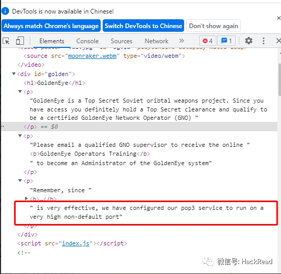Close the DevTools panel
The width and height of the screenshot is (281, 274).
[278, 41]
